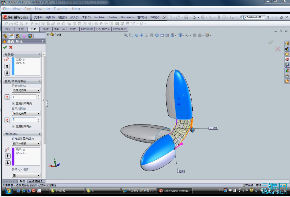Collapse the 引导线(G) section
This screenshot has height=197, width=290.
pos(39,134)
